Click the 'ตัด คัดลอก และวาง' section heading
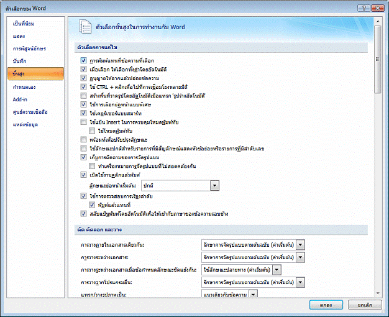This screenshot has height=317, width=389. (x=99, y=229)
